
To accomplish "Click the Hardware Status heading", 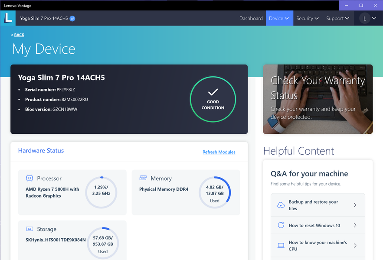I will coord(41,150).
